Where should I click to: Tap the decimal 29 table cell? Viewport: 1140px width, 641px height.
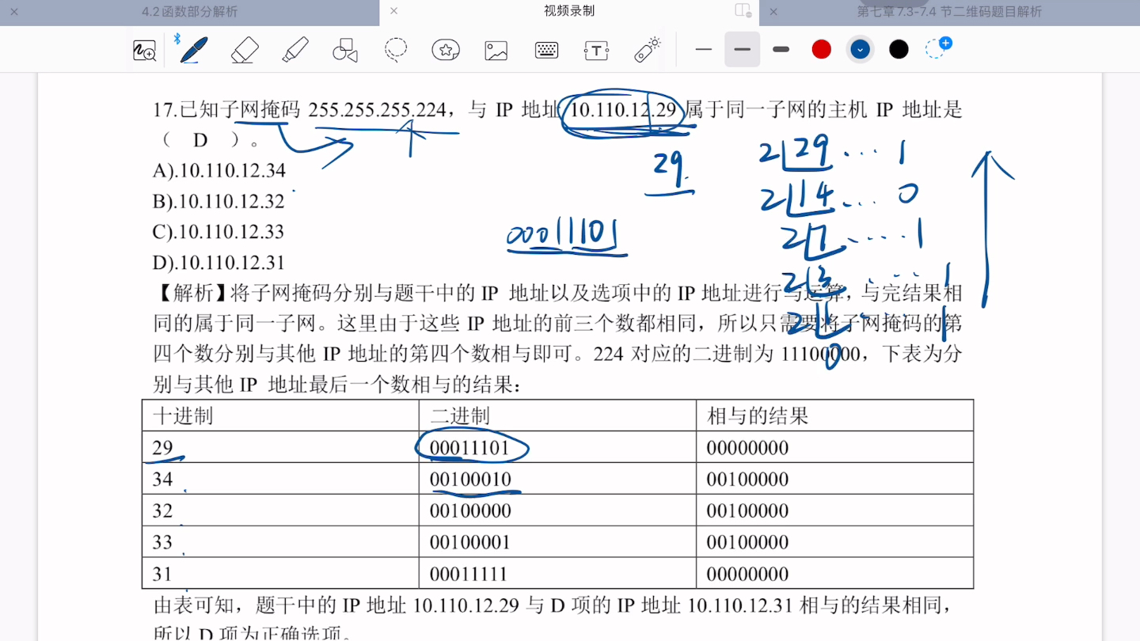[280, 447]
